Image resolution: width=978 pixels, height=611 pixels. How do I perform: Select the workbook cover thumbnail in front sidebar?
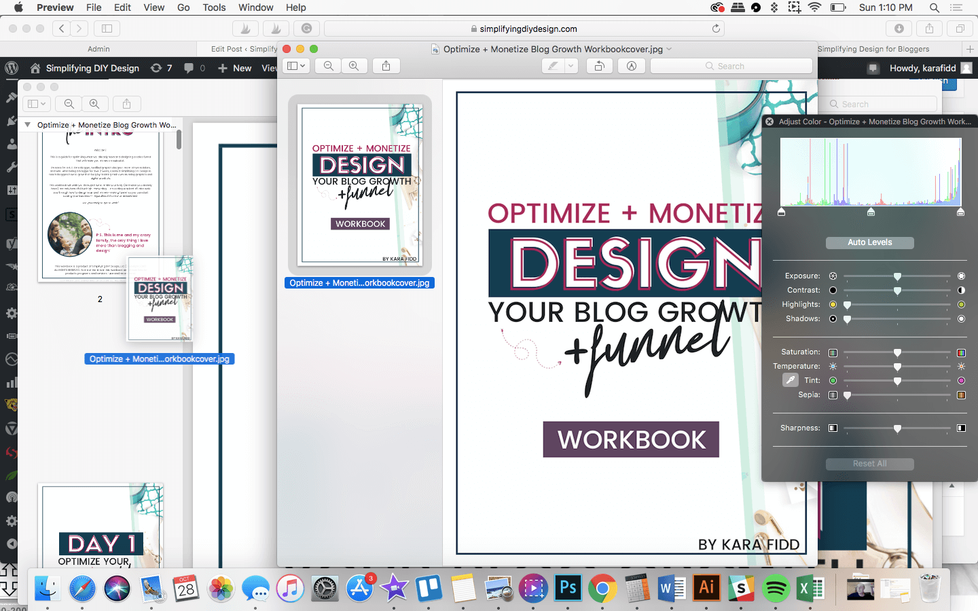(361, 184)
